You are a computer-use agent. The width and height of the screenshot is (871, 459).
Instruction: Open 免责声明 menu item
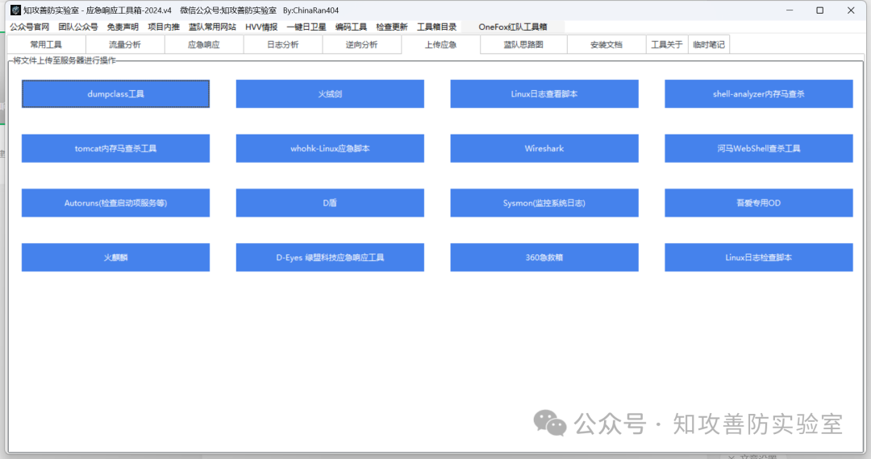[123, 27]
